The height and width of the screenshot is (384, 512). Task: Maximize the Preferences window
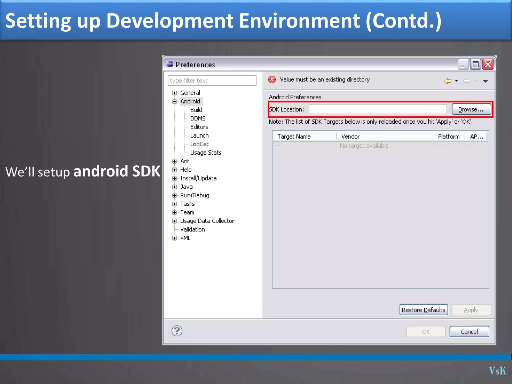pos(475,64)
